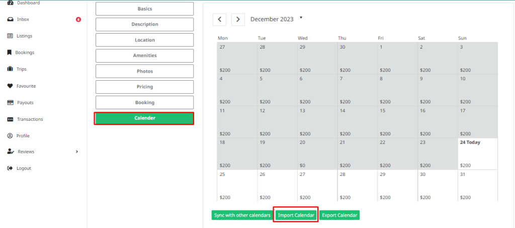Switch to the Amenities section tab

pyautogui.click(x=144, y=56)
